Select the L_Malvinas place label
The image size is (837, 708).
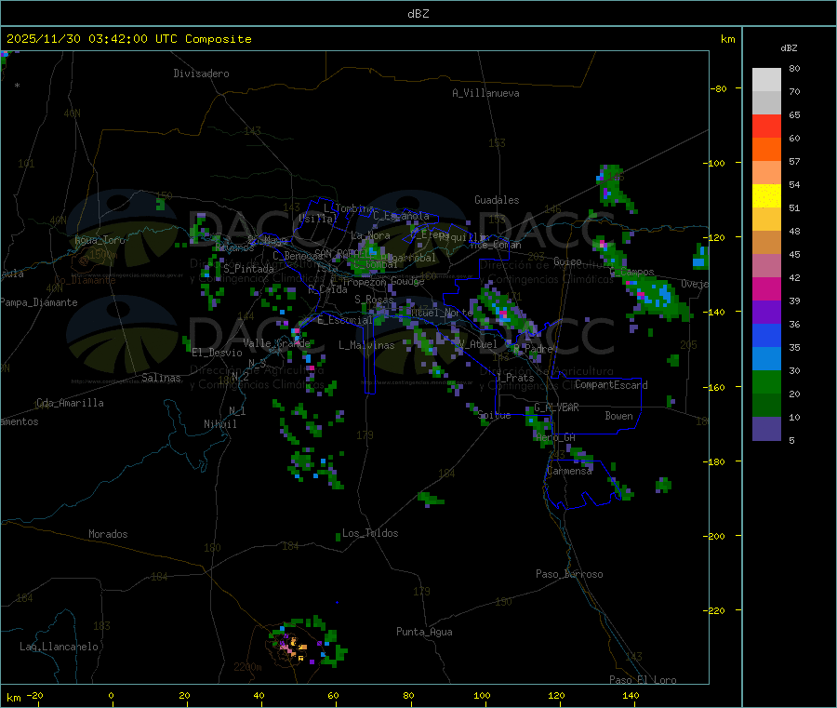pyautogui.click(x=366, y=345)
